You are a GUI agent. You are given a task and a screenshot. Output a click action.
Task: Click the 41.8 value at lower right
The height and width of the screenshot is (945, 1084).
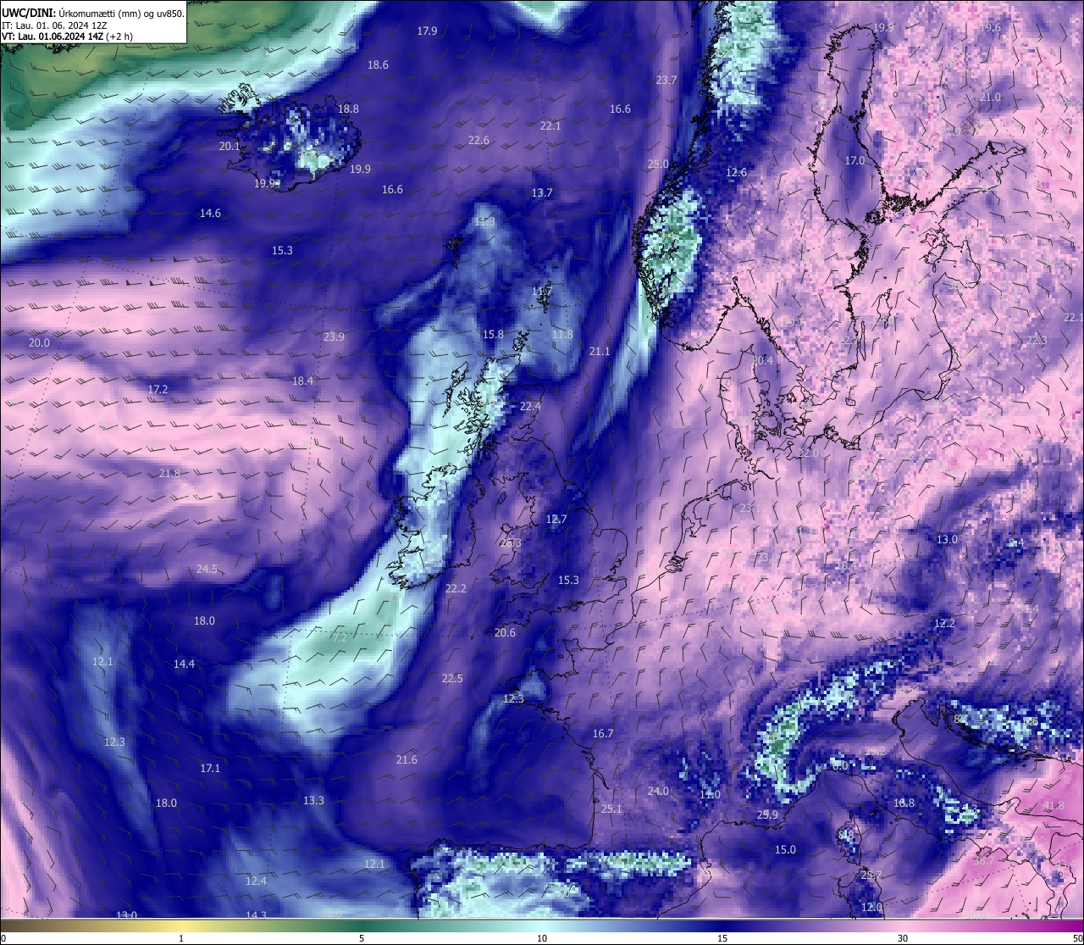(x=1054, y=806)
